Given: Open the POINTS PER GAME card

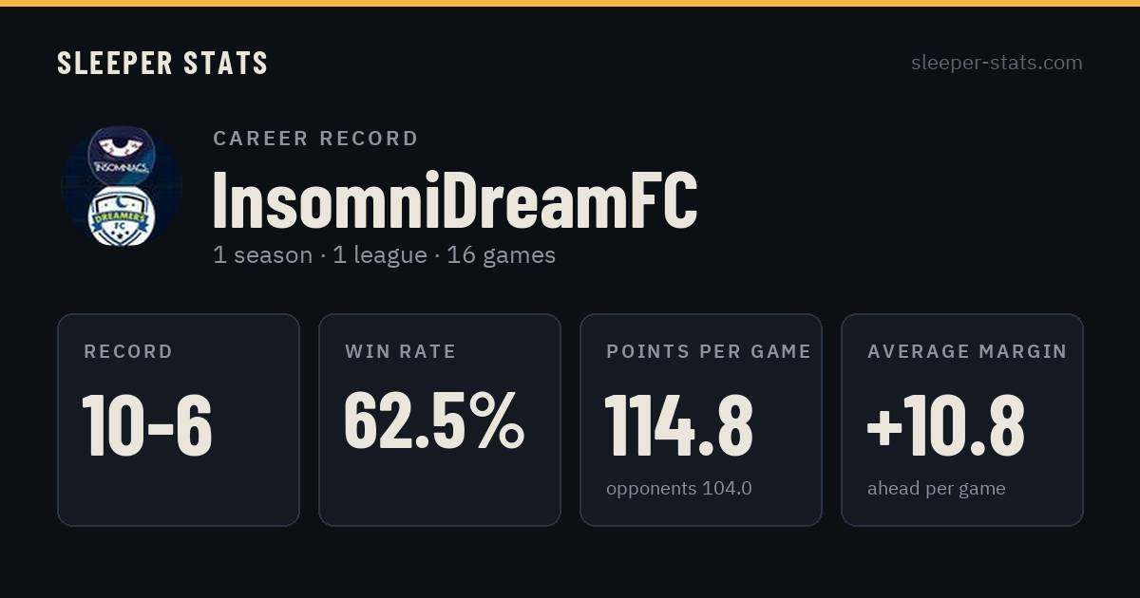Looking at the screenshot, I should [x=701, y=420].
